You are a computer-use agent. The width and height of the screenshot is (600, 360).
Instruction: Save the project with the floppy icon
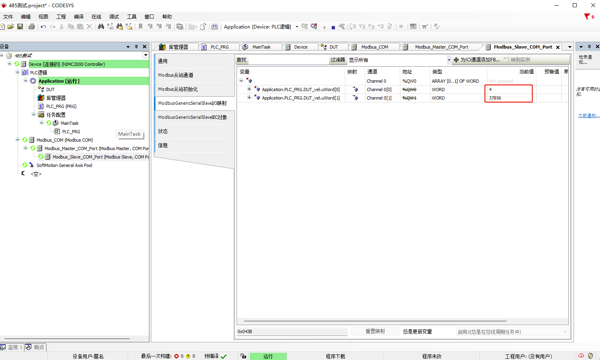(x=20, y=26)
